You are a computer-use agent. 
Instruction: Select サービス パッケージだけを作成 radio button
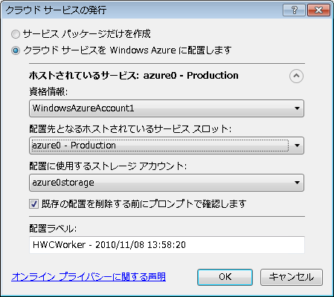point(16,34)
